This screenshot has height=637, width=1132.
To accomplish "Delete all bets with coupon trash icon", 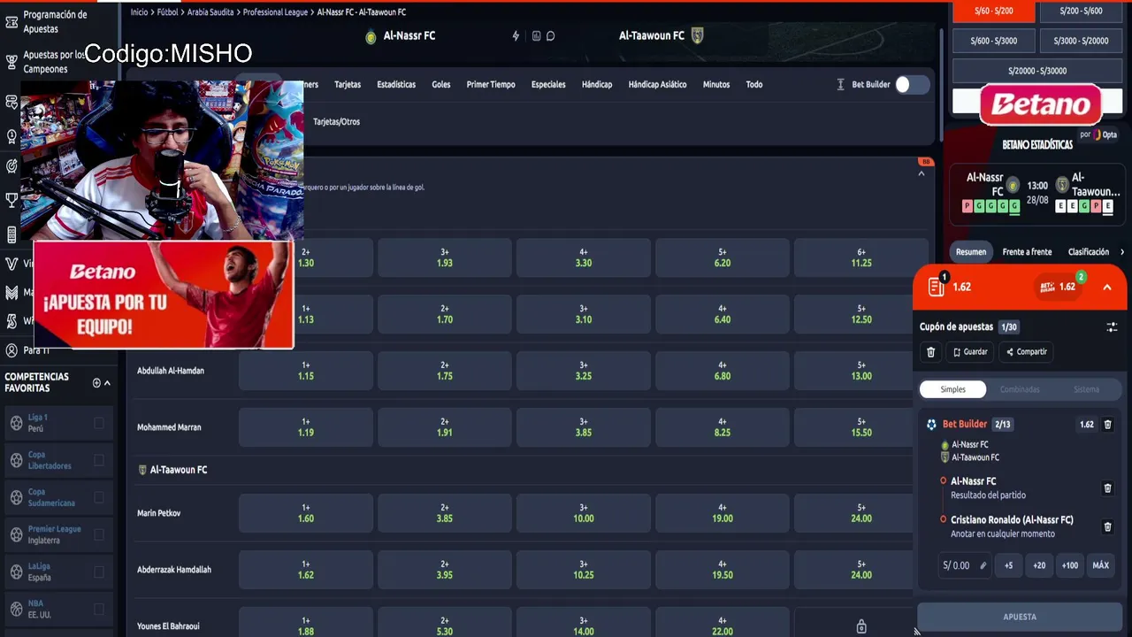I will coord(930,352).
